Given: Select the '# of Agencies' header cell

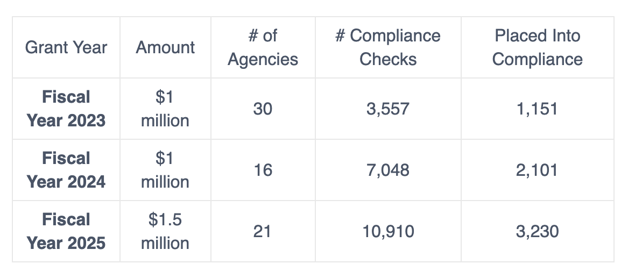Looking at the screenshot, I should pyautogui.click(x=263, y=47).
